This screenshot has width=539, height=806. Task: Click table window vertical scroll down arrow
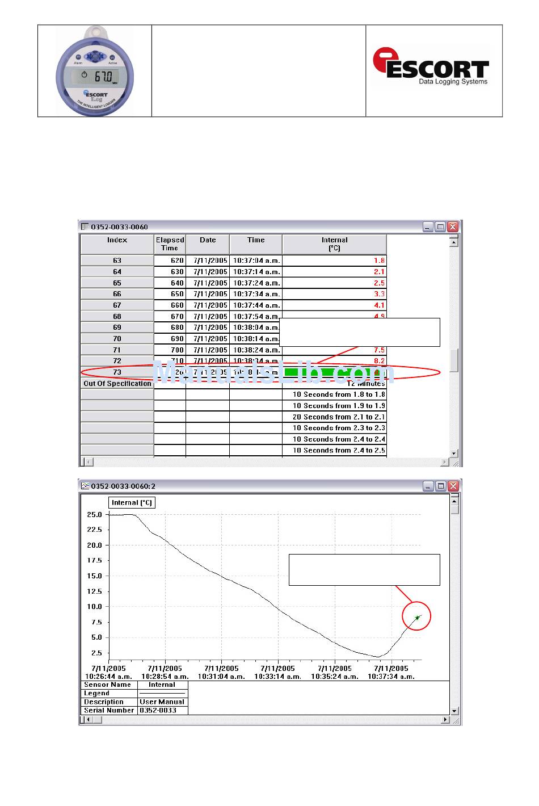coord(454,454)
